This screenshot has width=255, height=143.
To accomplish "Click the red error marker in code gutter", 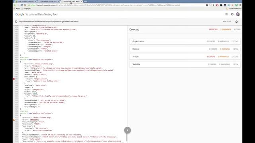I will click(14, 79).
